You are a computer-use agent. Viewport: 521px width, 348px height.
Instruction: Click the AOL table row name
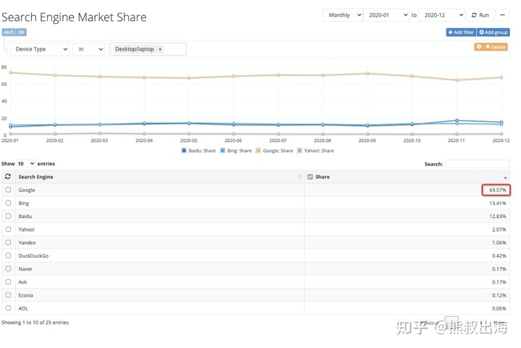click(x=23, y=308)
